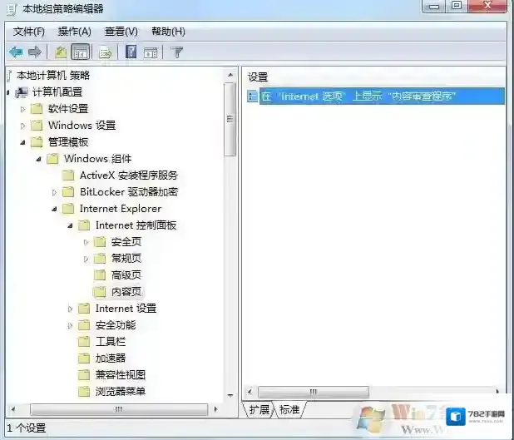This screenshot has height=440, width=514.
Task: Select the 高级页 tree item
Action: 126,274
